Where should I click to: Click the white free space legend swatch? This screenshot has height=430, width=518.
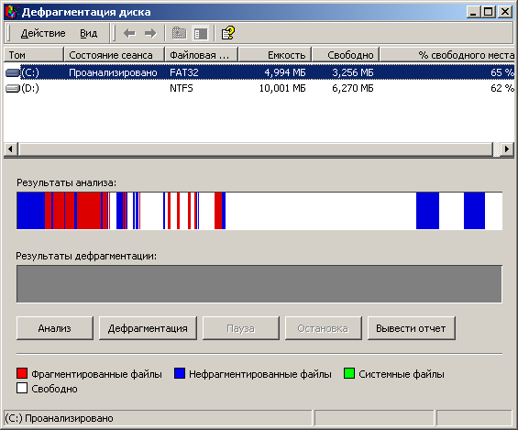22,388
